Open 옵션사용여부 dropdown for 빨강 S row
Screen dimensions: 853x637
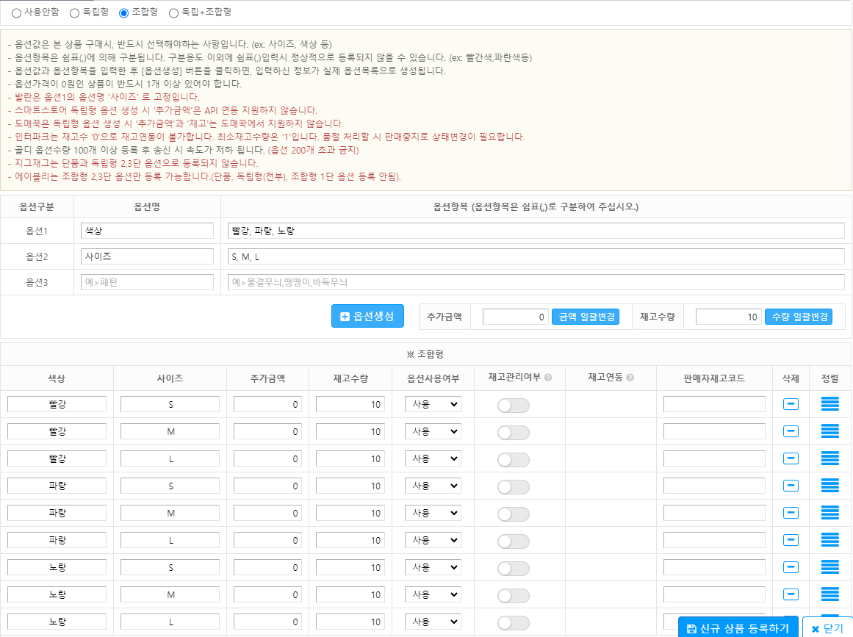[x=433, y=404]
